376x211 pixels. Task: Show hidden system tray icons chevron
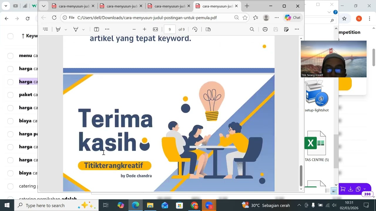tap(299, 205)
